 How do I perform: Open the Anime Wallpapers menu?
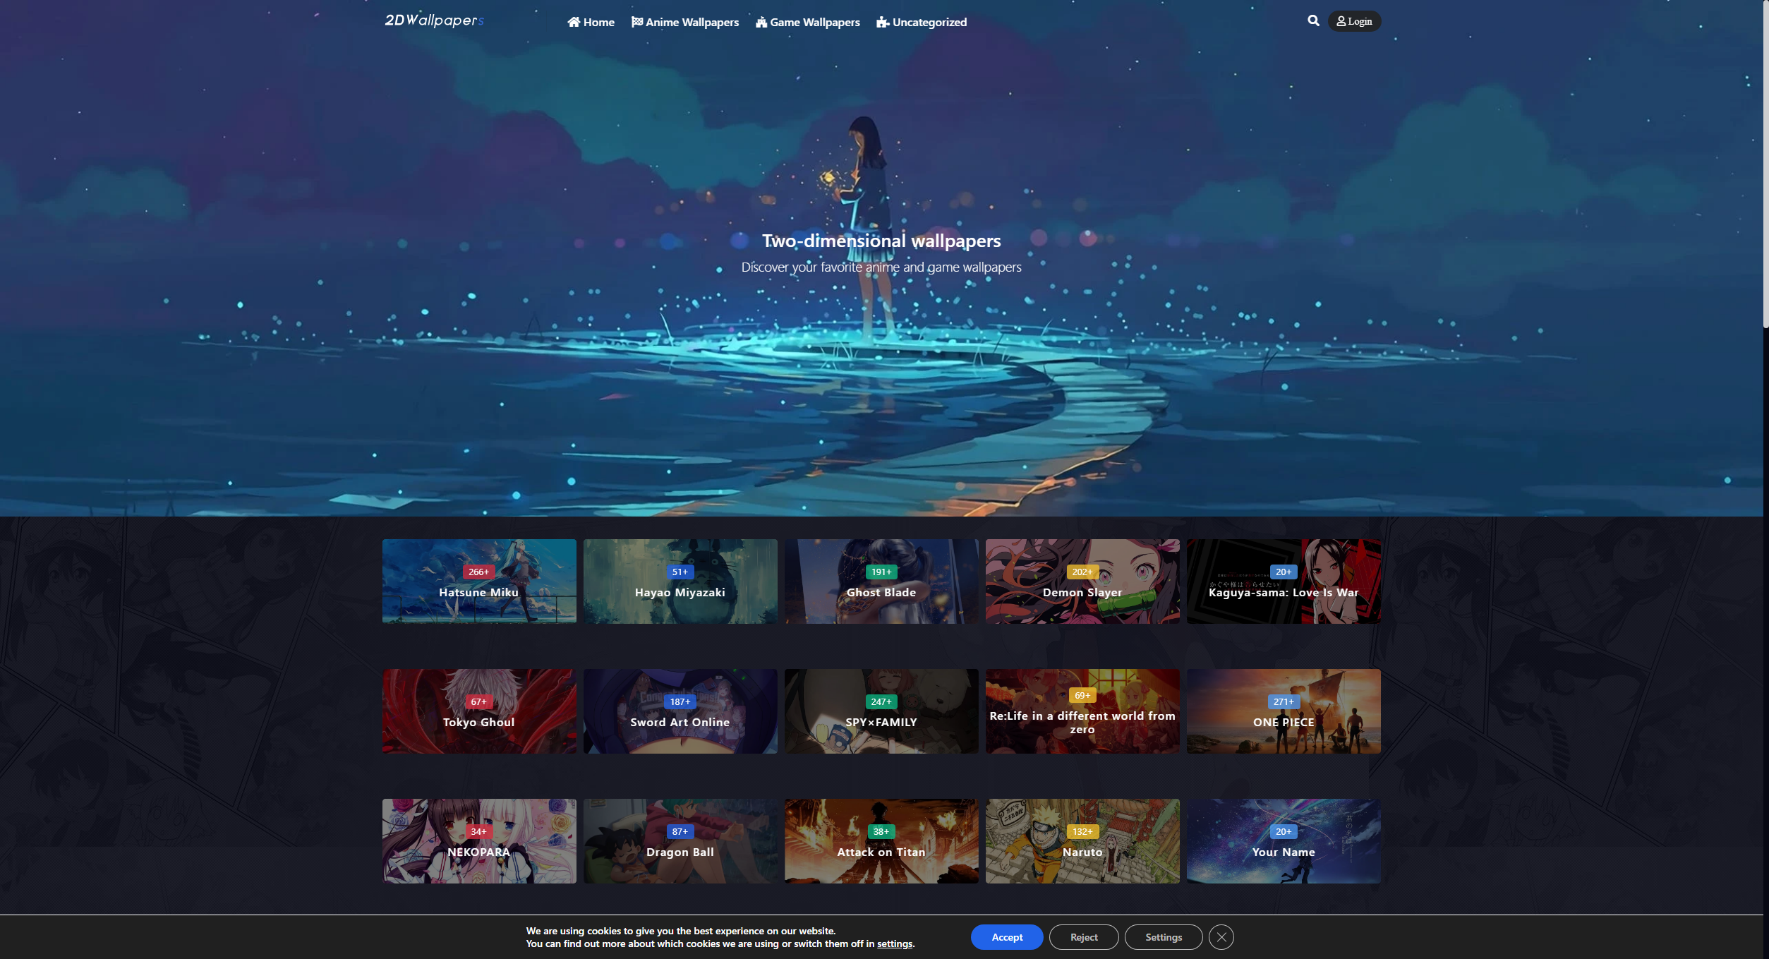(x=684, y=22)
